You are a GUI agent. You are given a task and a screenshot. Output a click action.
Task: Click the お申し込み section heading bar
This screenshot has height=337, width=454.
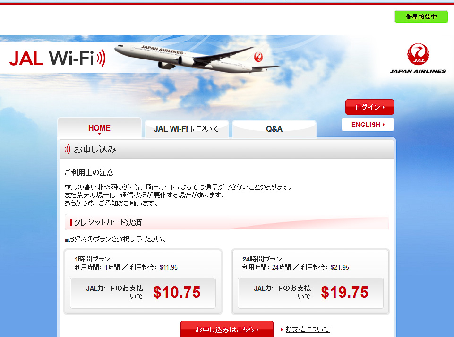point(226,149)
